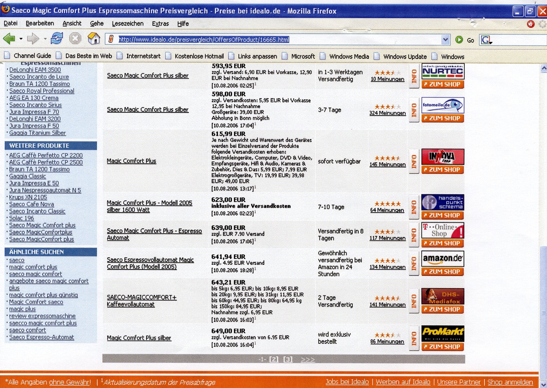This screenshot has height=388, width=547.
Task: Click ZUM SHOP under the INNOVA logo
Action: (443, 169)
